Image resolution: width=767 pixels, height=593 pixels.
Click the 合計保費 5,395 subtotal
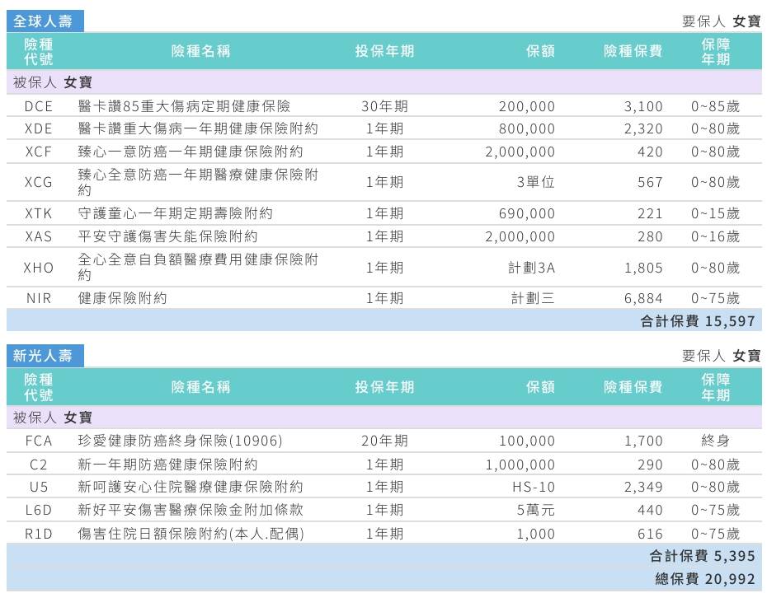click(702, 556)
